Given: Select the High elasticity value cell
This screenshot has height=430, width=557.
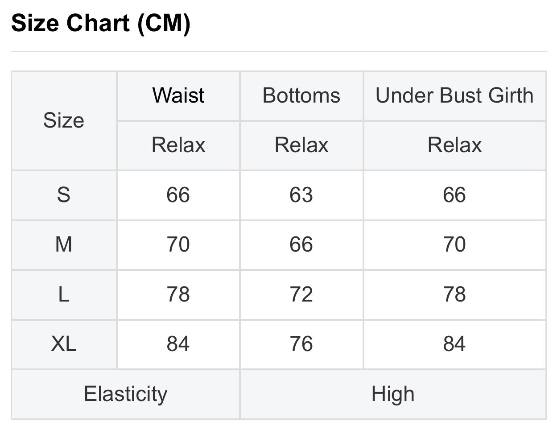Looking at the screenshot, I should [x=393, y=394].
